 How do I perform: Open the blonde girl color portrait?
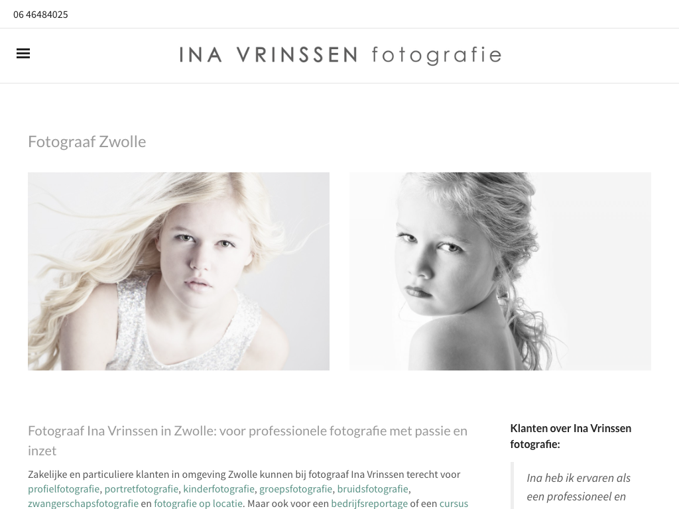click(x=178, y=271)
